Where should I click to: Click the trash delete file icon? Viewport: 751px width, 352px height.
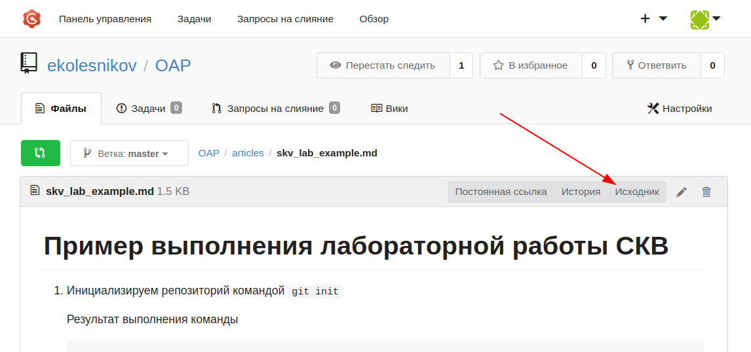click(706, 192)
